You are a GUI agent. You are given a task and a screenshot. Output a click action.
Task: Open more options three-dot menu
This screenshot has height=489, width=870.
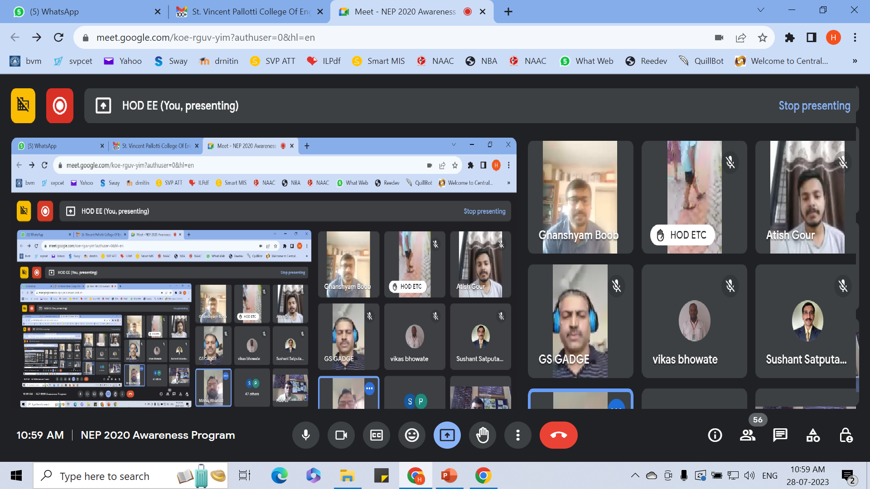pos(518,435)
